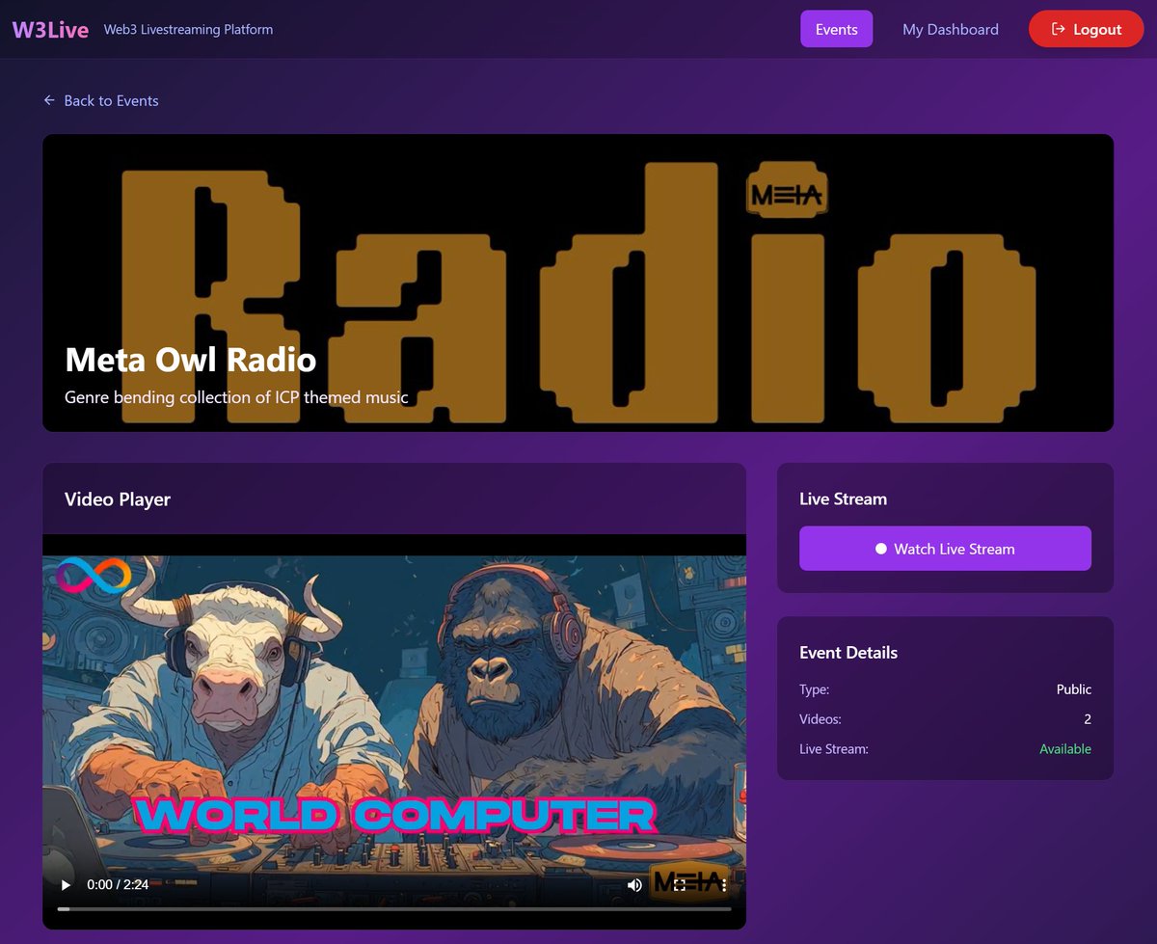1157x944 pixels.
Task: Open the Events tab
Action: (x=836, y=29)
